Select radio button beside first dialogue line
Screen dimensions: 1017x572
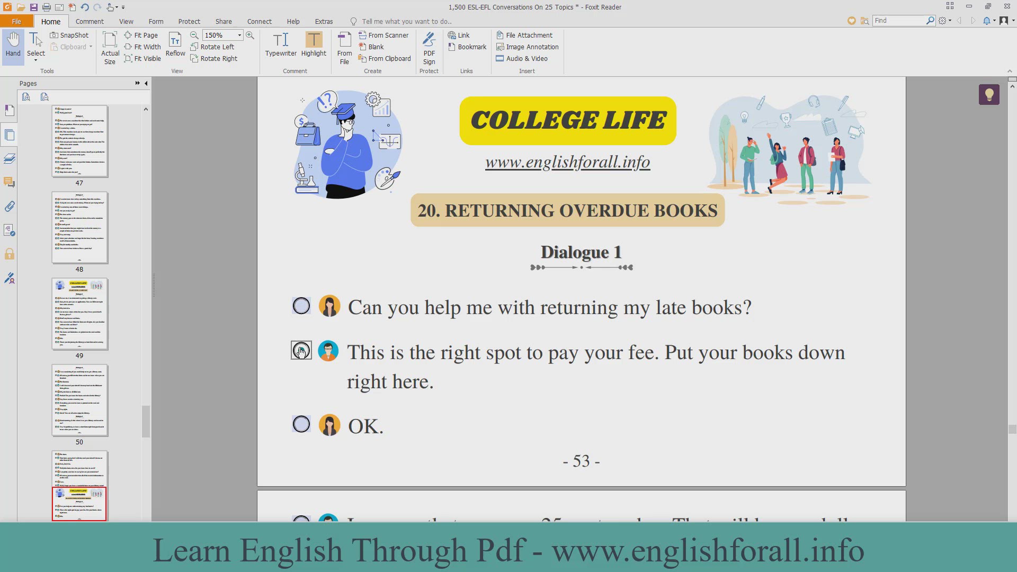tap(301, 306)
